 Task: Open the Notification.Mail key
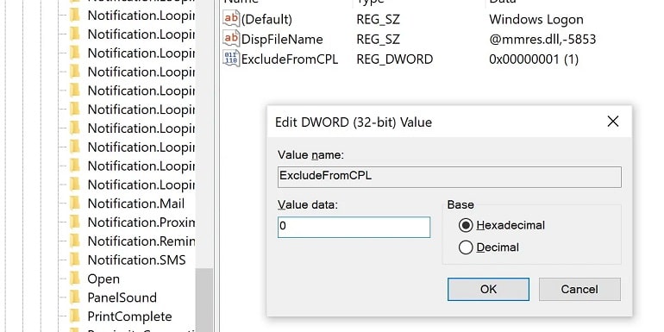tap(136, 204)
